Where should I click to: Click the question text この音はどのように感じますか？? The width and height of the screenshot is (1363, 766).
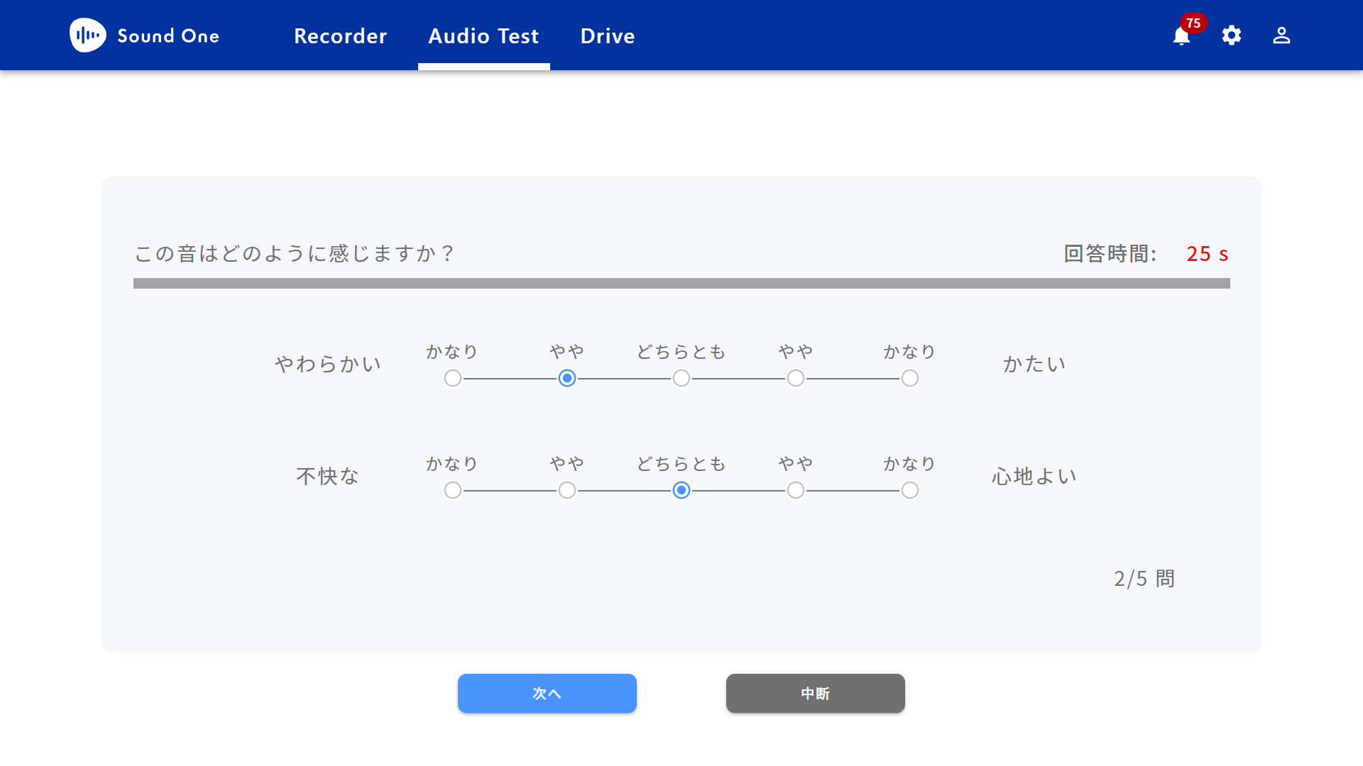[295, 253]
